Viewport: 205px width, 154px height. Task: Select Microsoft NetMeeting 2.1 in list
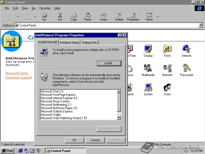click(x=79, y=105)
